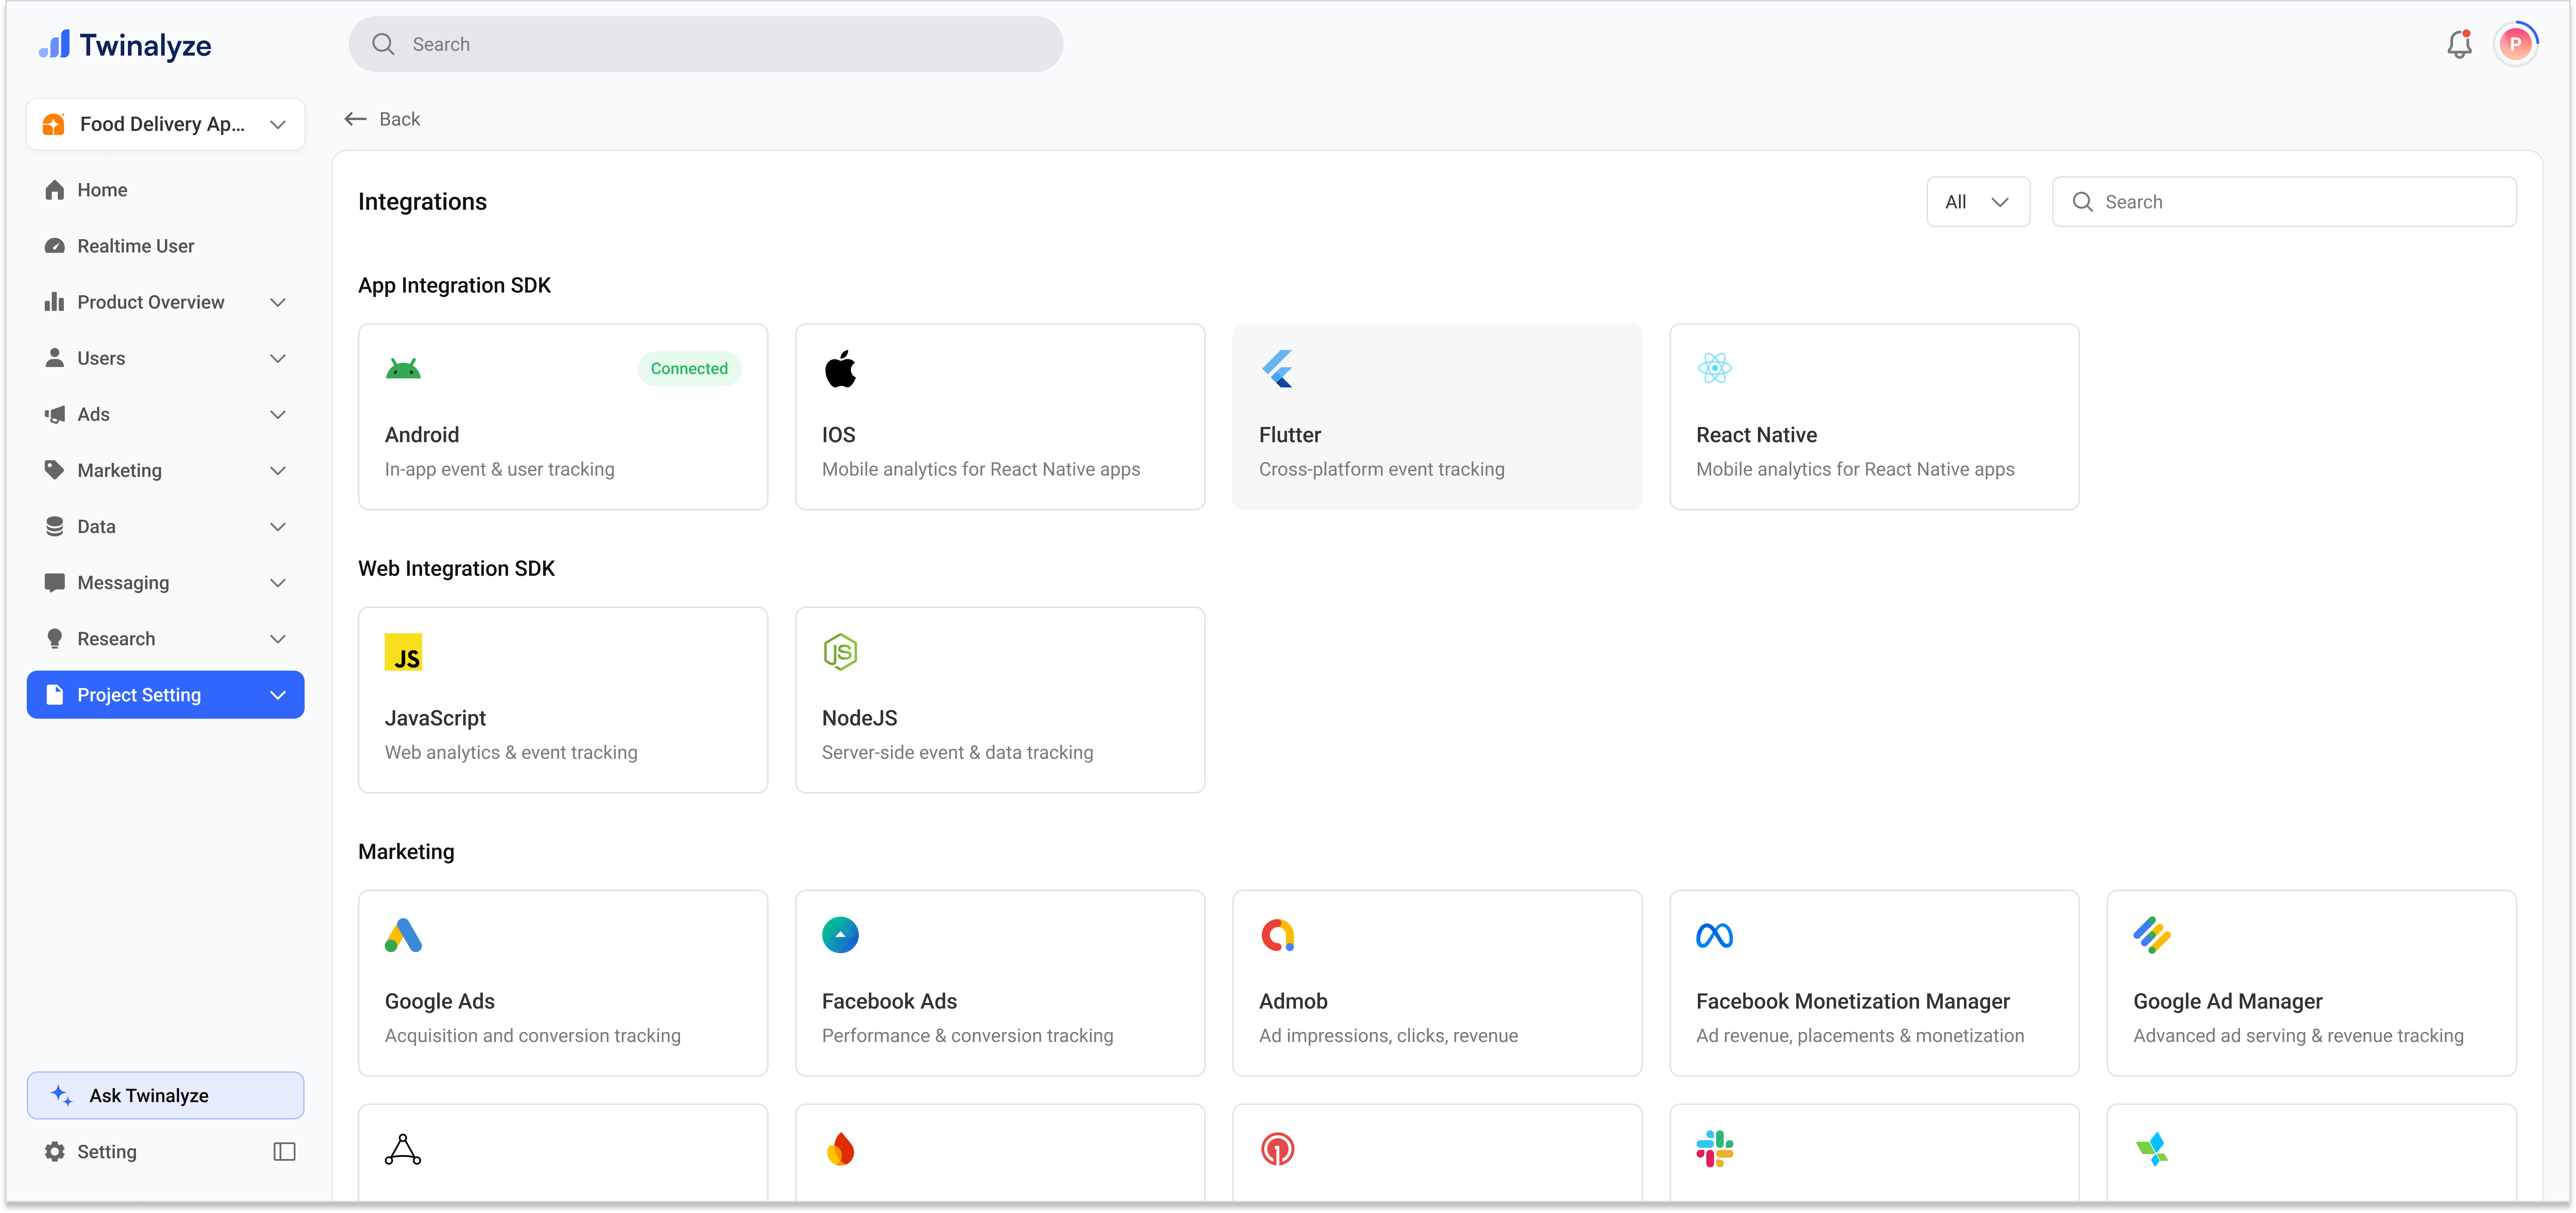2576x1213 pixels.
Task: Click the JavaScript JS icon
Action: (403, 652)
